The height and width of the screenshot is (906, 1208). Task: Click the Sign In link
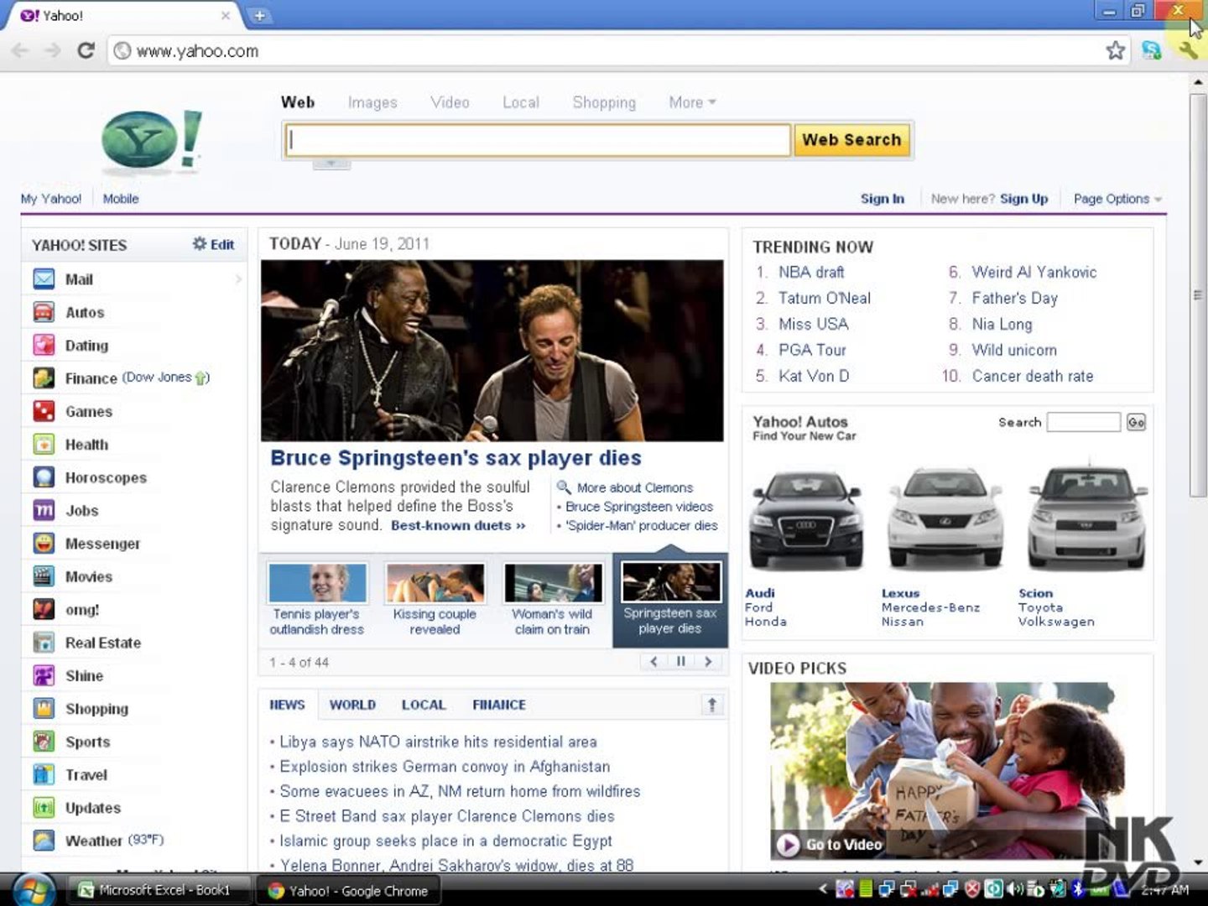click(883, 199)
